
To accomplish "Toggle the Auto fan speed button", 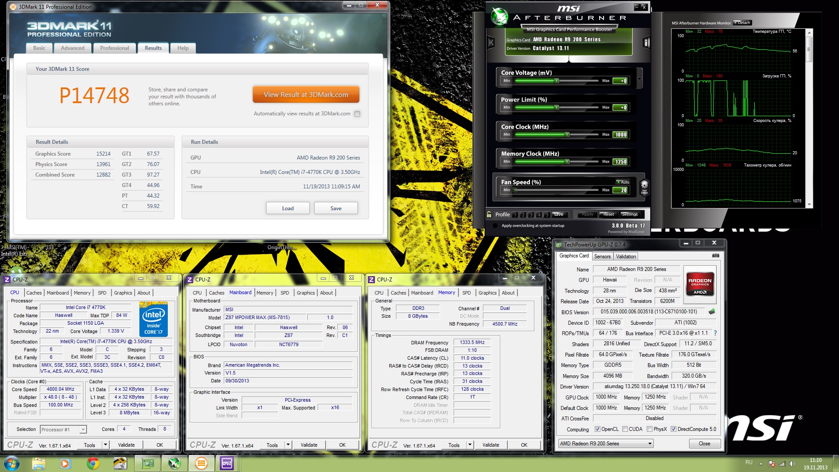I will tap(623, 182).
